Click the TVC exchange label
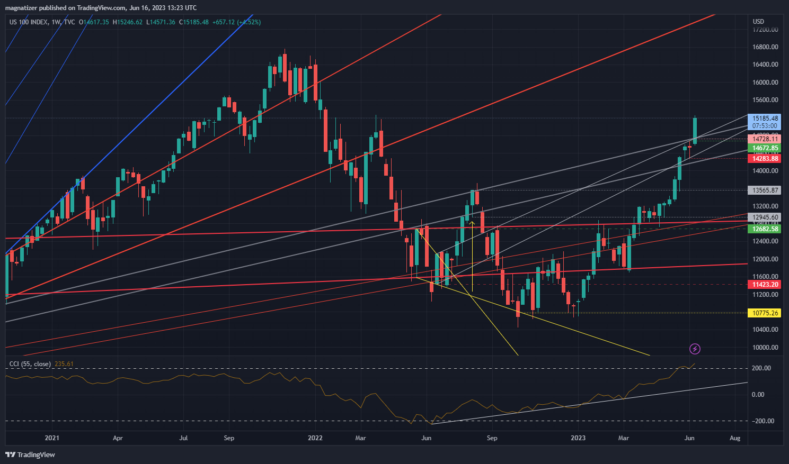This screenshot has width=789, height=464. coord(69,22)
